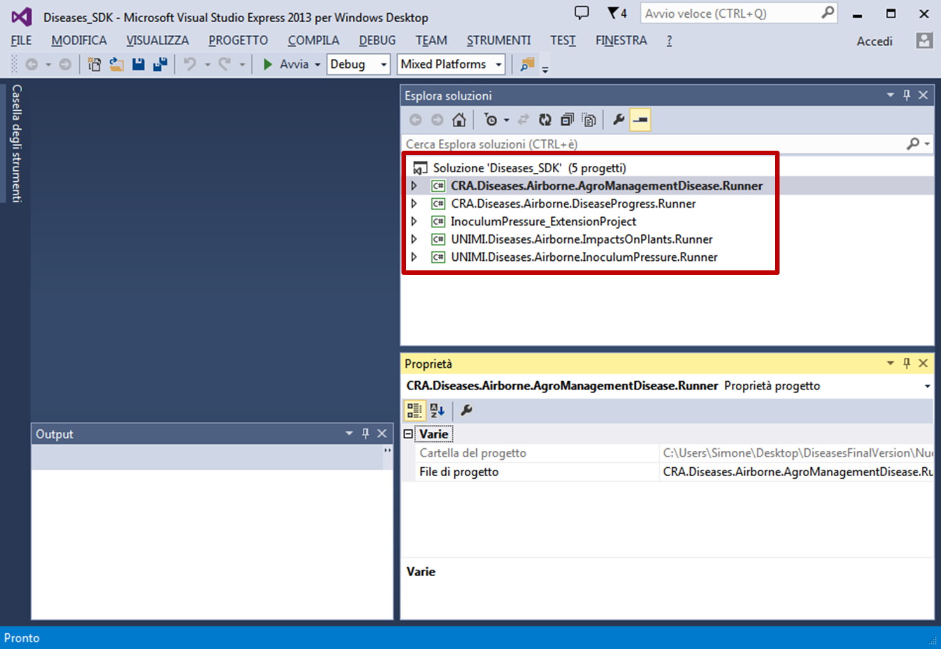Open the MODIFICA menu

point(79,41)
